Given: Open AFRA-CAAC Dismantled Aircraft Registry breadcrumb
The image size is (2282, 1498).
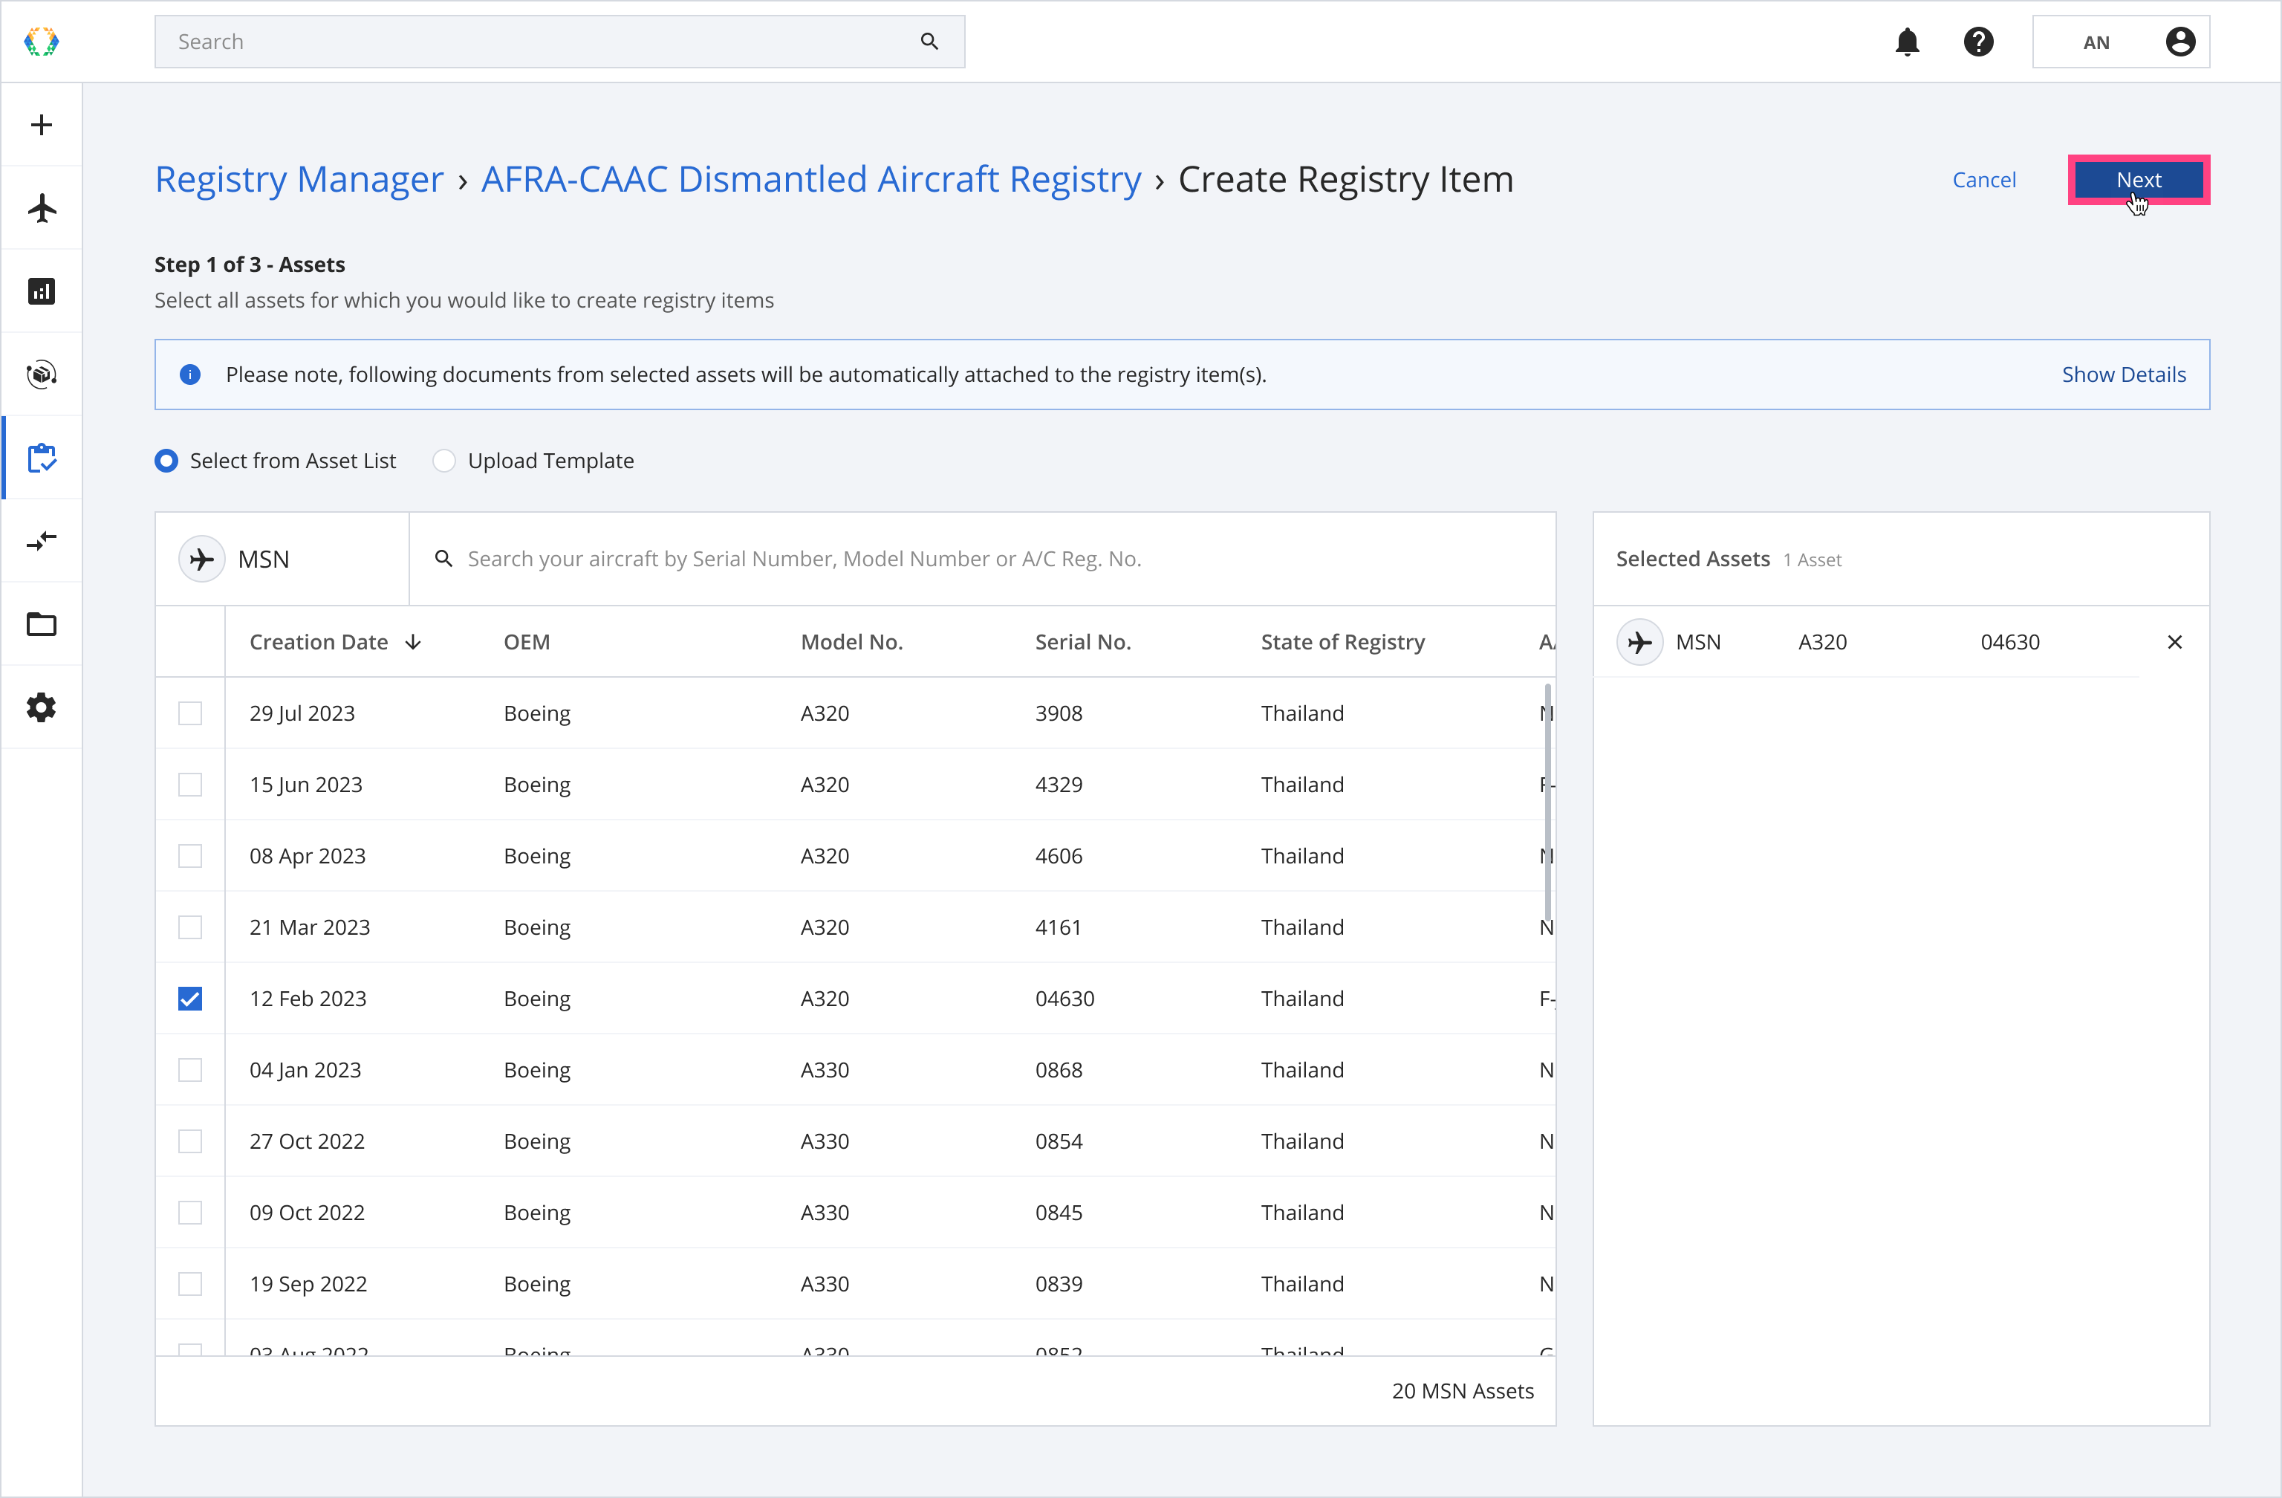Looking at the screenshot, I should pos(810,179).
